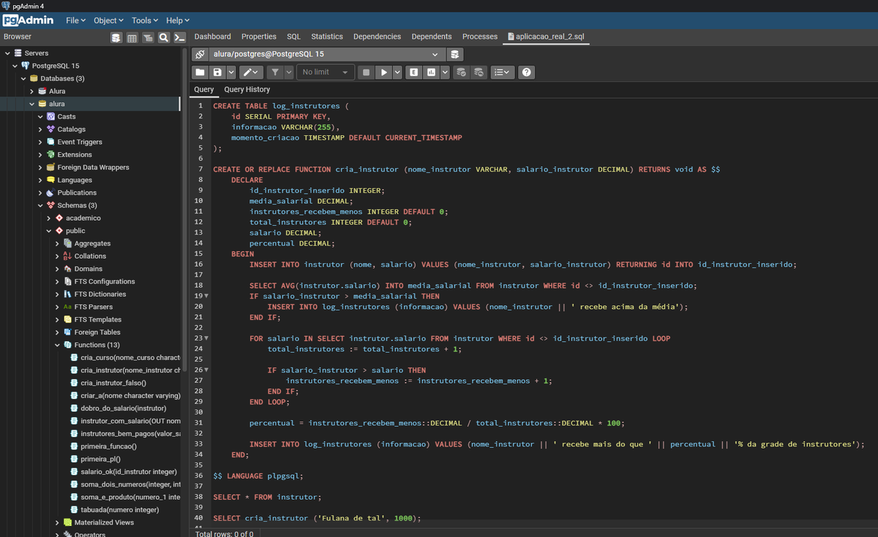
Task: Switch to the Statistics tab
Action: [327, 37]
